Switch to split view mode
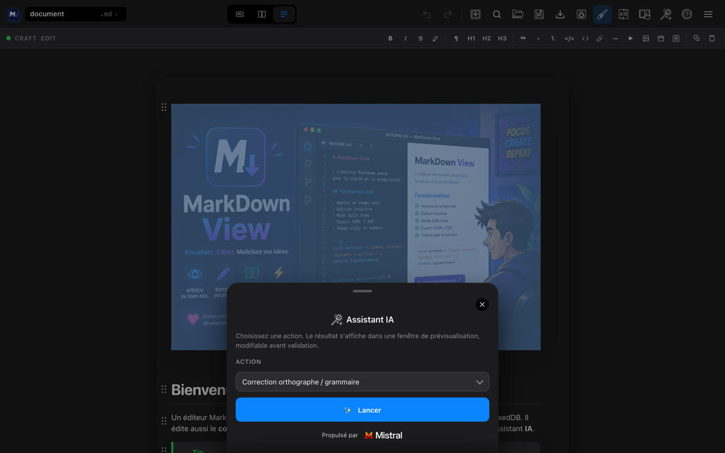Screen dimensions: 725x453 click(x=262, y=14)
